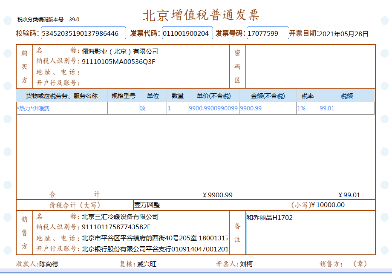Click the issuer name 刘柯
The width and height of the screenshot is (392, 274).
coord(246,264)
